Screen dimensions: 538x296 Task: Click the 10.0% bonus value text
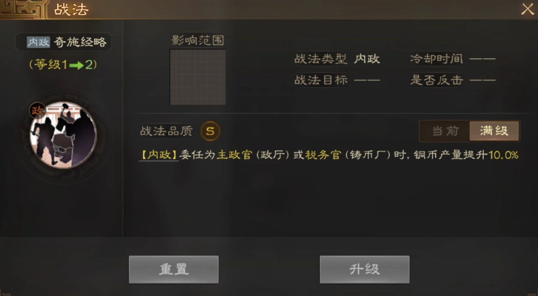point(503,155)
